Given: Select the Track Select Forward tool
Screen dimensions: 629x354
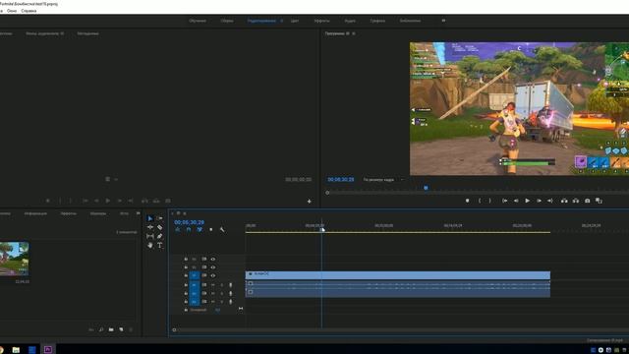Looking at the screenshot, I should [159, 218].
